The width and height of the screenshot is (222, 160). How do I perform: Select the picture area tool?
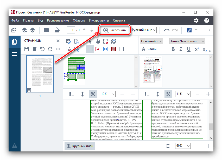[98, 49]
